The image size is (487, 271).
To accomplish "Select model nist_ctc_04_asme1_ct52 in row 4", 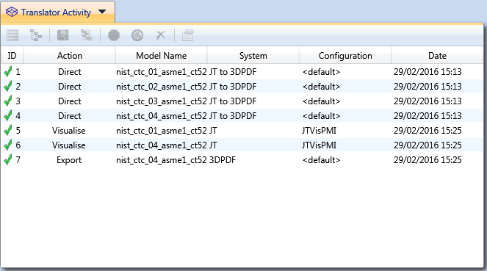I will pos(161,116).
